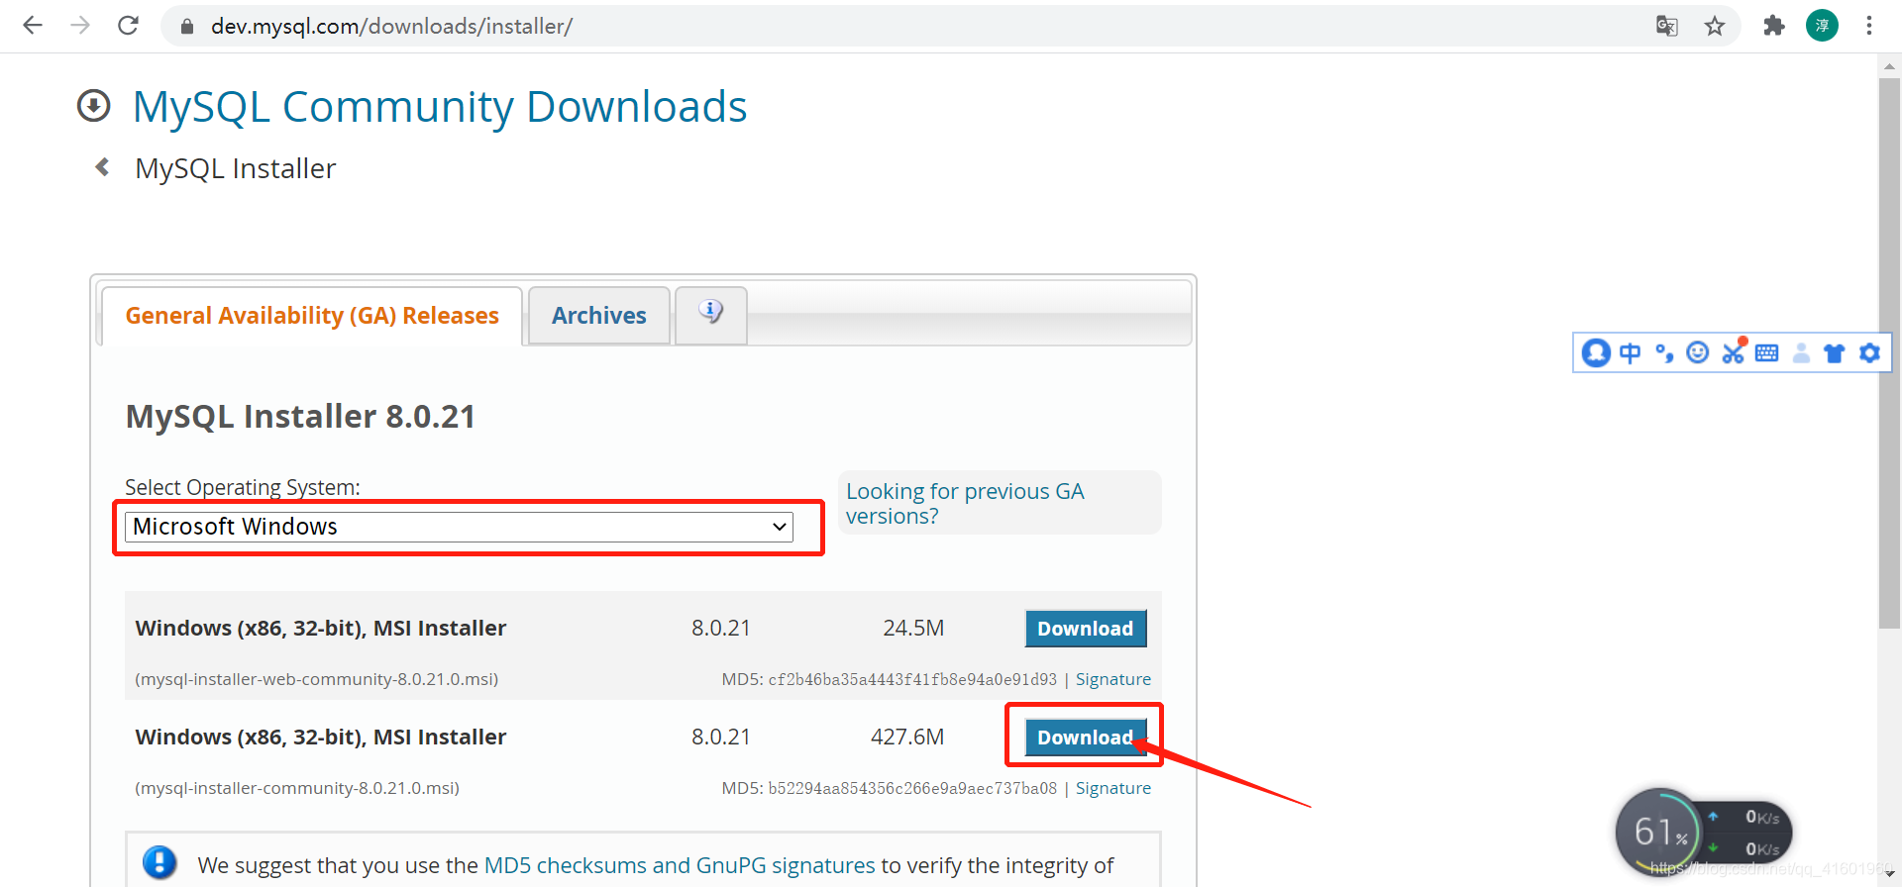Click the blue info icon in suggestion box
1902x887 pixels.
pos(159,862)
